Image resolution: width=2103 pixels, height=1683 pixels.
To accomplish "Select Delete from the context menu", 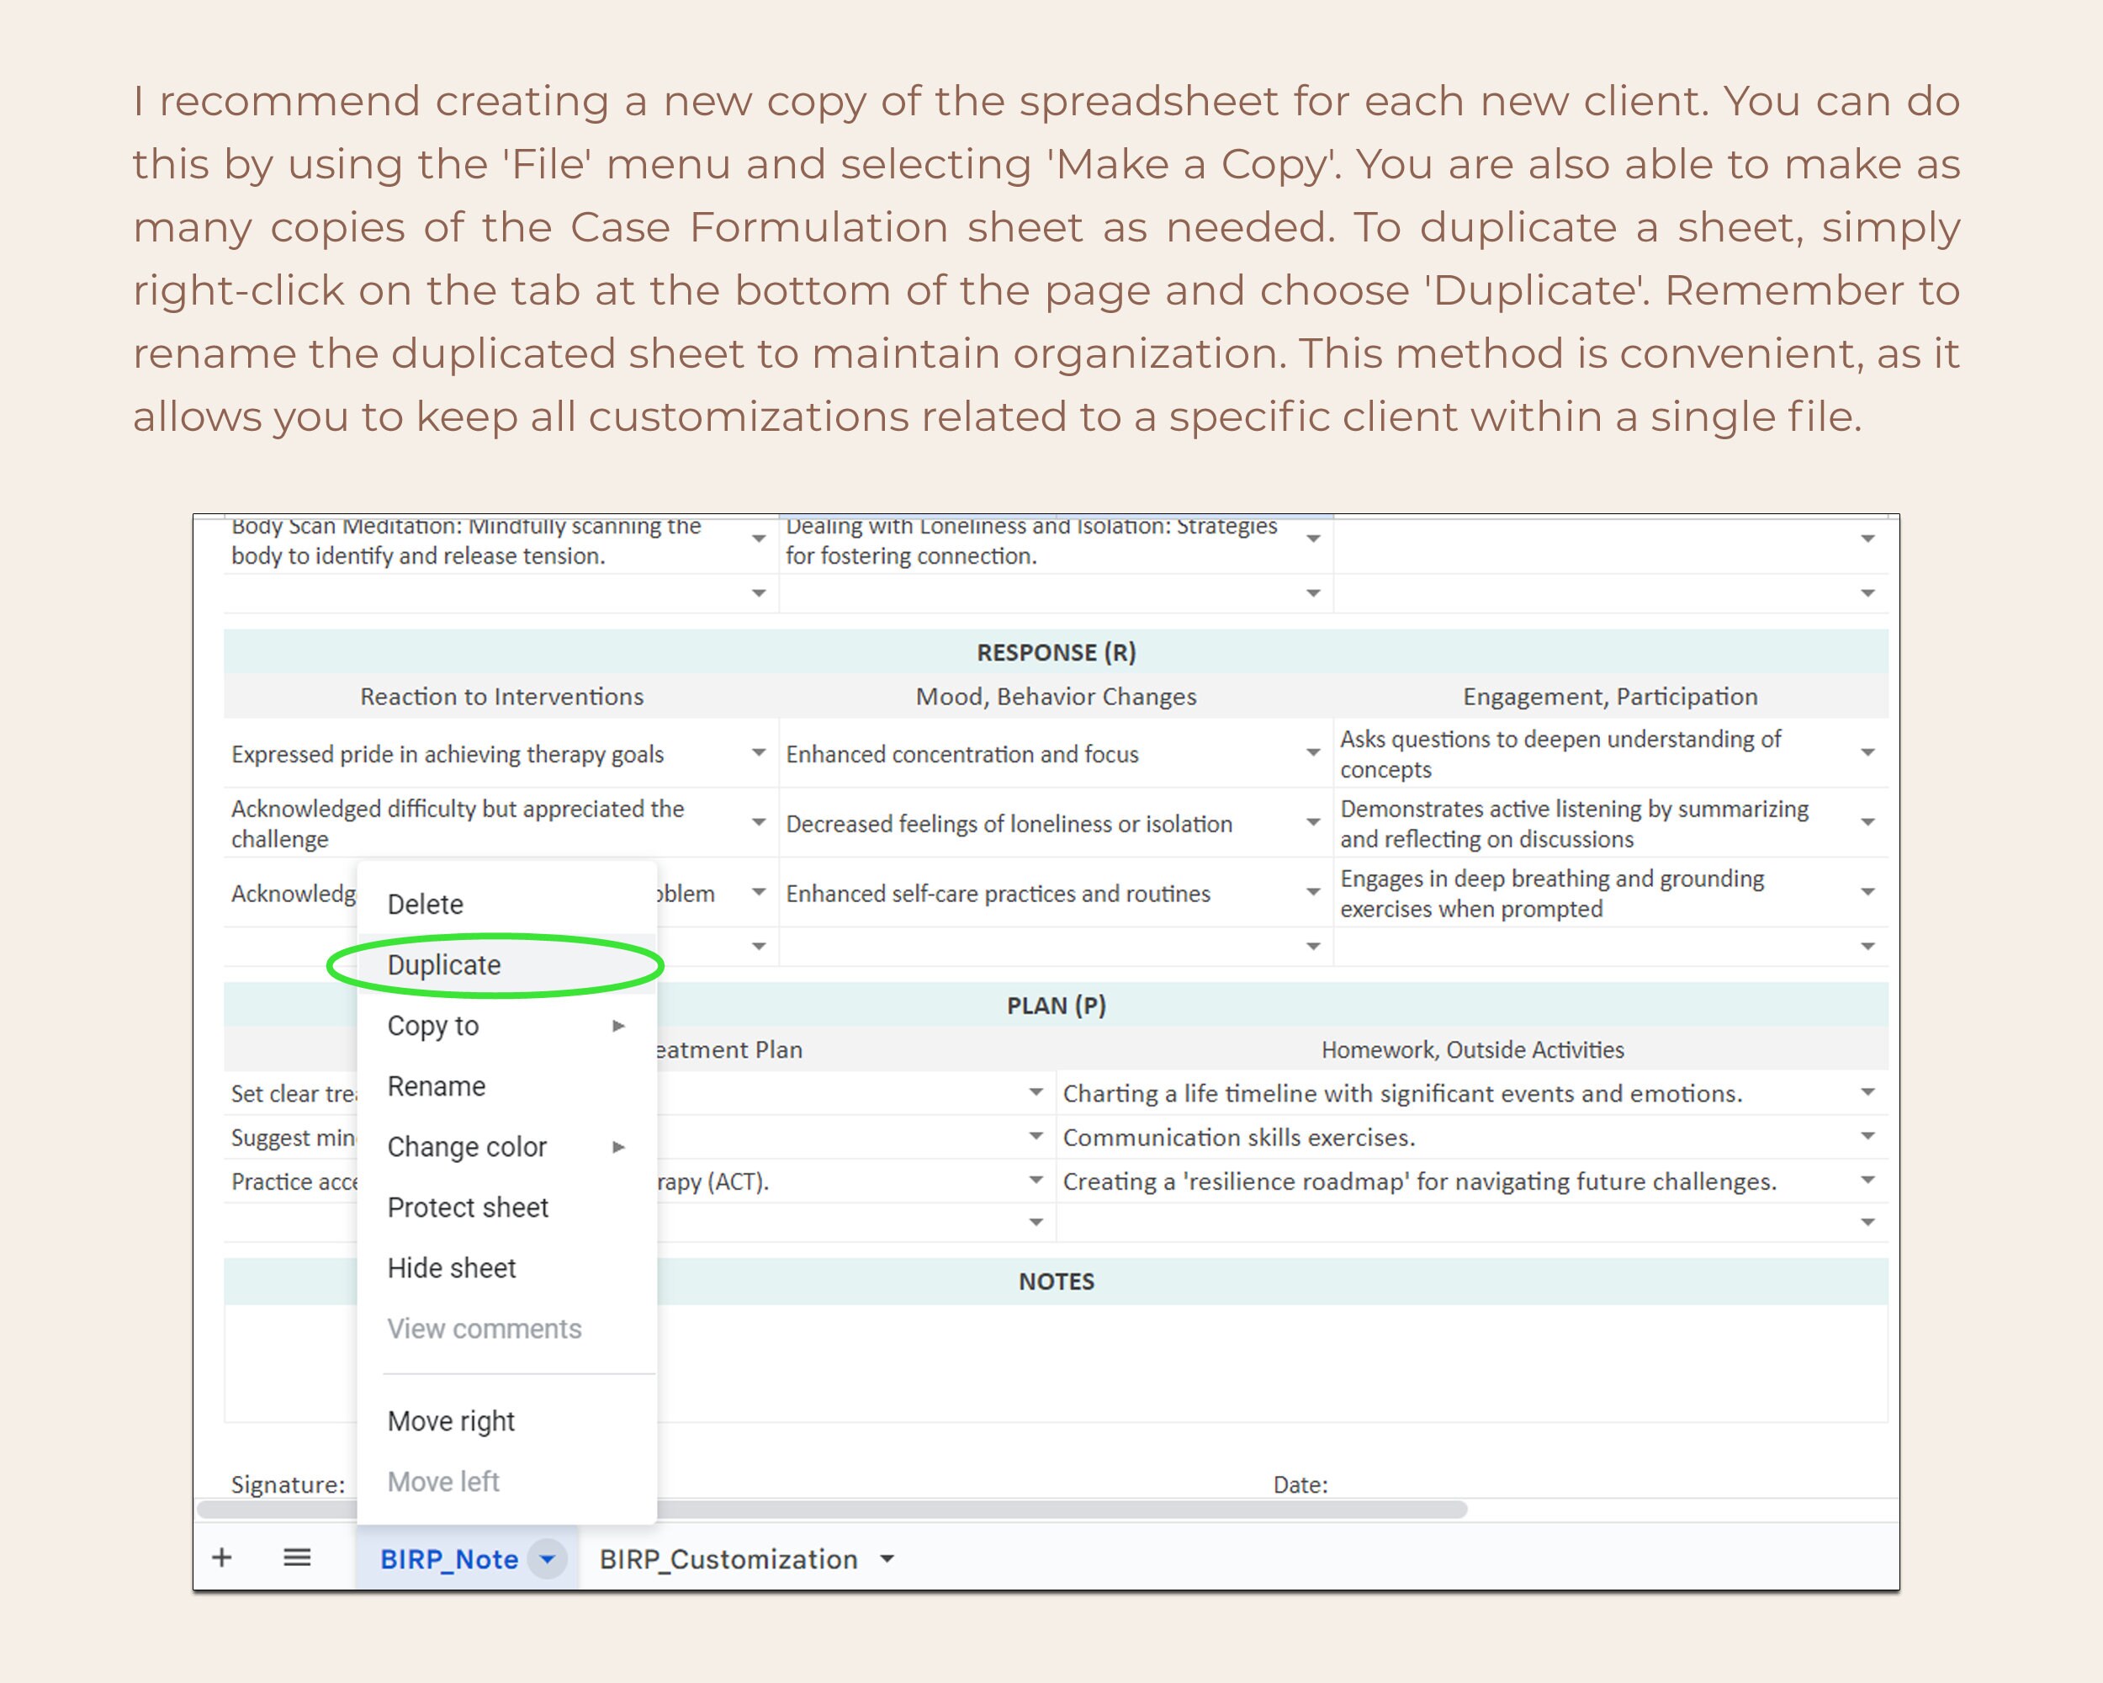I will 426,904.
